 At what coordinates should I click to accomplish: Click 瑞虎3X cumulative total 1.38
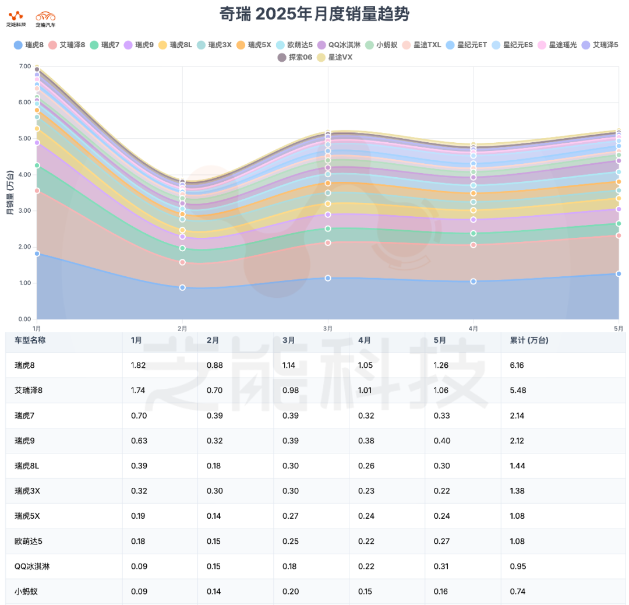tap(518, 491)
